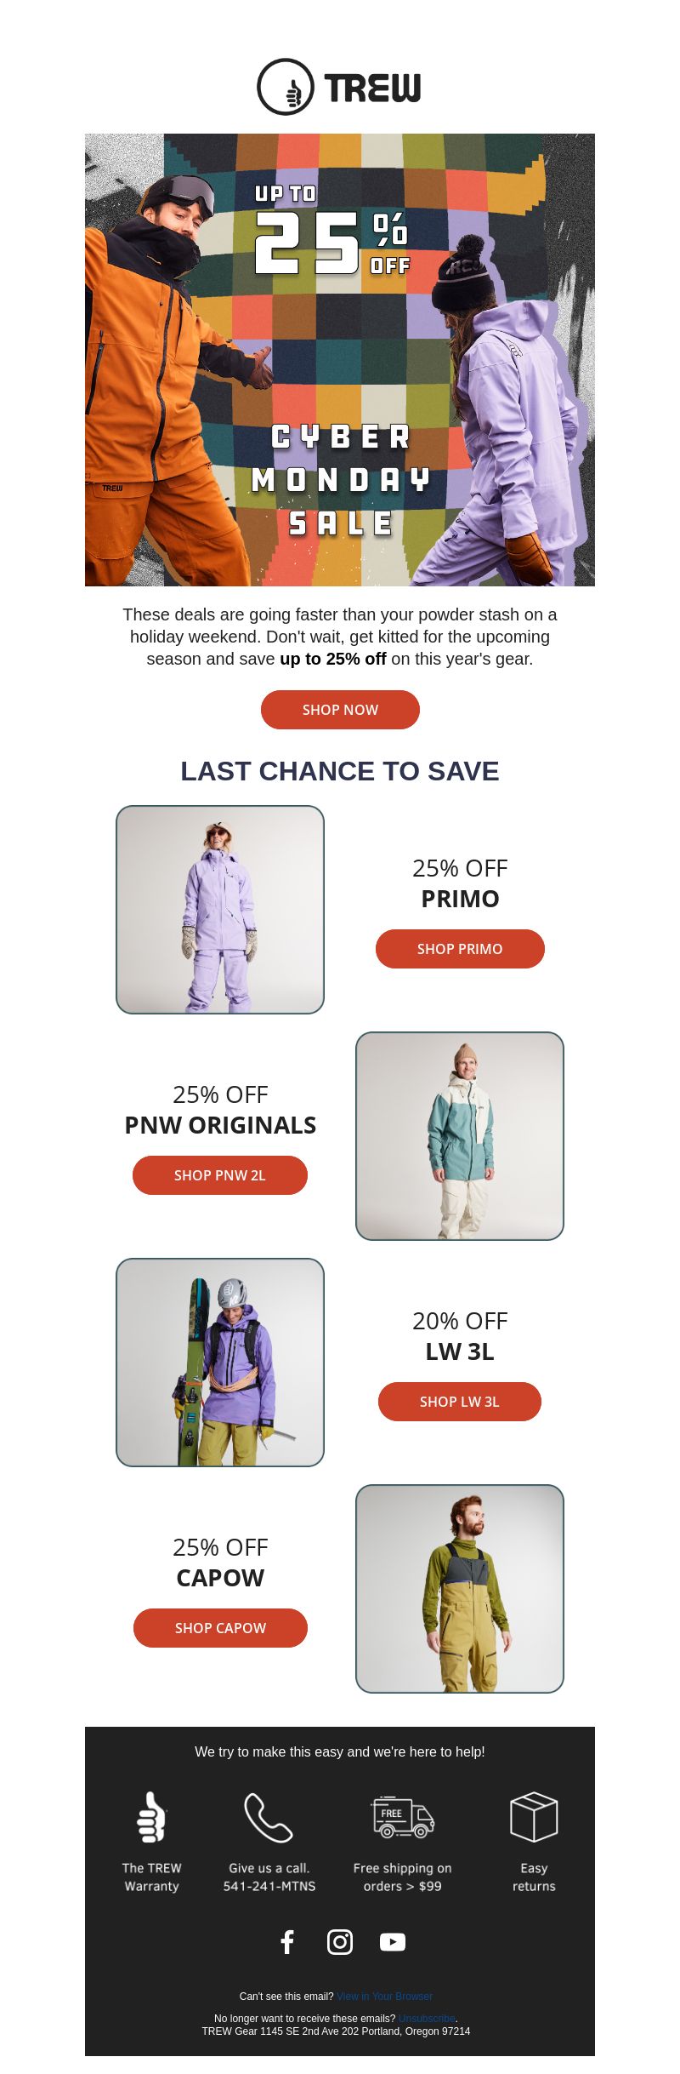Open the TREW Warranty thumbs-up icon
This screenshot has height=2074, width=680.
[151, 1816]
